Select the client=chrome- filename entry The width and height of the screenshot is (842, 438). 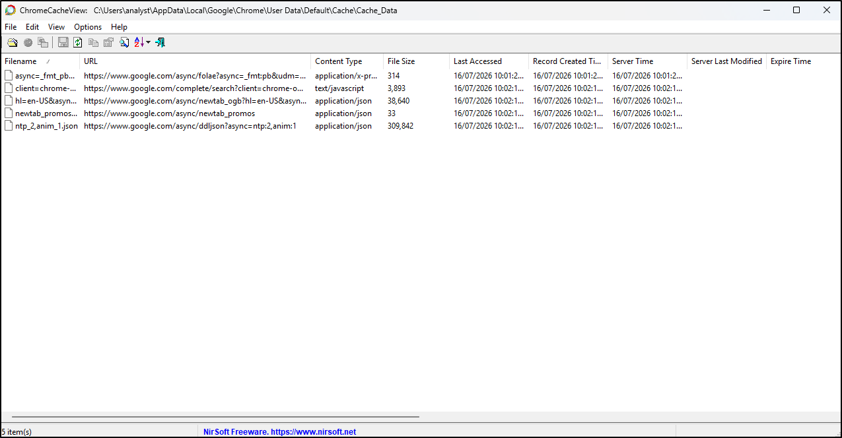click(x=45, y=88)
